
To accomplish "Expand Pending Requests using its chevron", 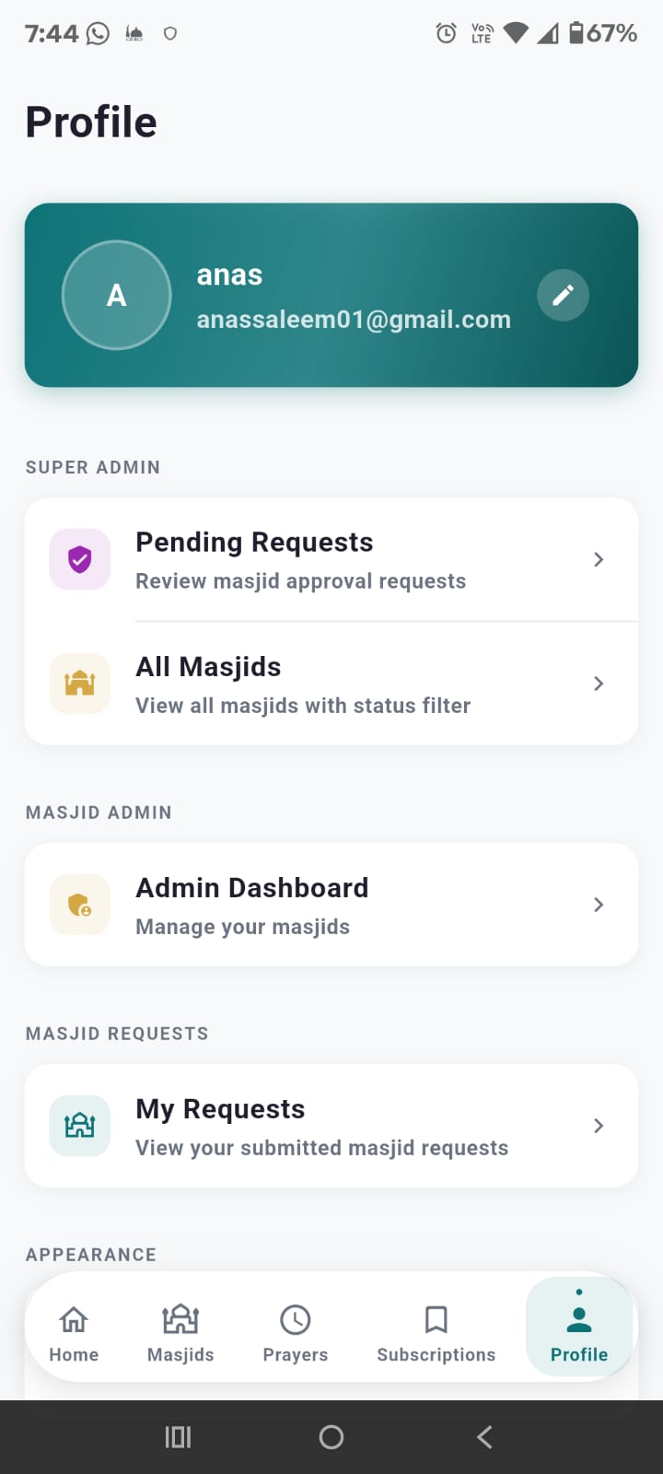I will pyautogui.click(x=599, y=559).
